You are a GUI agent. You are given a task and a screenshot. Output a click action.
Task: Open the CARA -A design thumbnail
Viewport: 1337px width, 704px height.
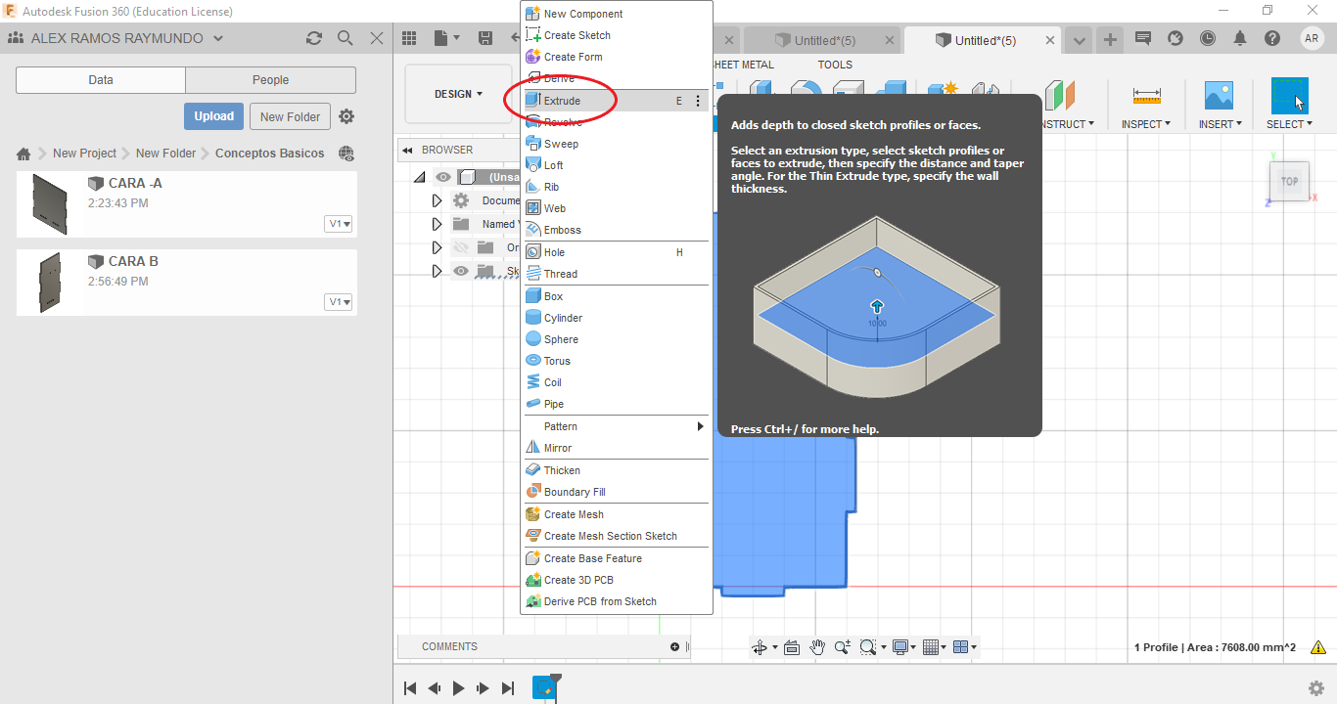pyautogui.click(x=50, y=204)
